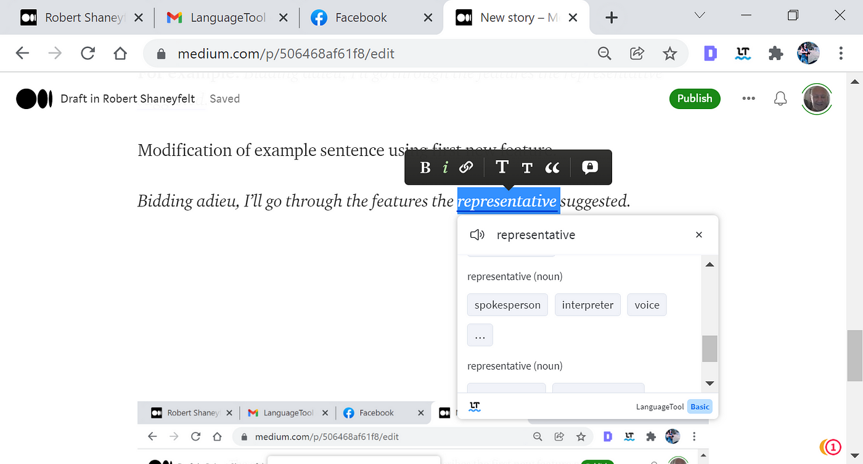Switch to LanguageTool Gmail tab
Viewport: 863px width, 464px height.
tap(227, 18)
